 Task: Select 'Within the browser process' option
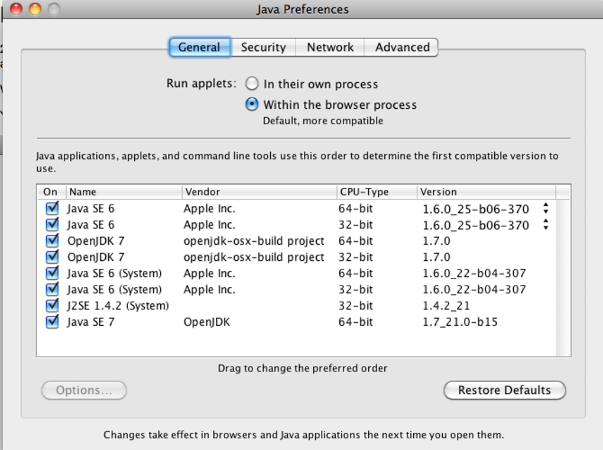point(252,105)
